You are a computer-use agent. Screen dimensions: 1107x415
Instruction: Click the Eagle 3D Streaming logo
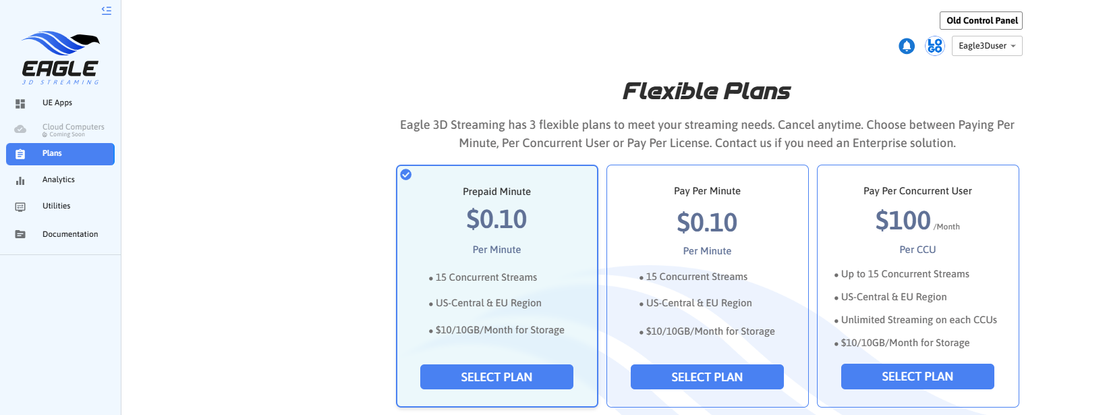[x=61, y=58]
